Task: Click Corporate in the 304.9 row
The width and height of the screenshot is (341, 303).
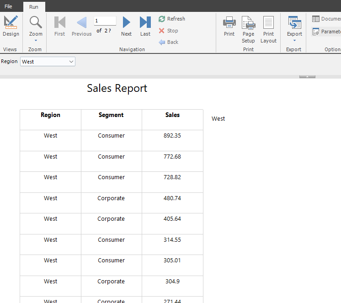Action: [x=111, y=282]
